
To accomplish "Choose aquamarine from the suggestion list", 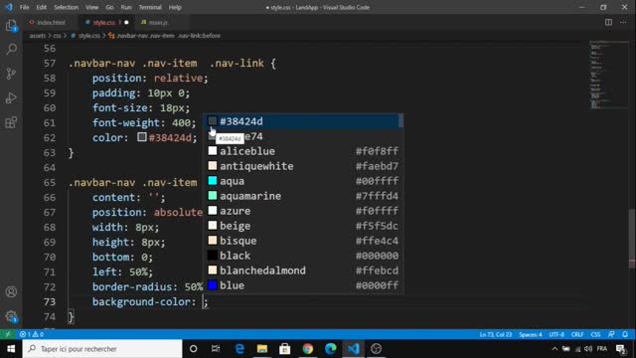I will coord(302,196).
